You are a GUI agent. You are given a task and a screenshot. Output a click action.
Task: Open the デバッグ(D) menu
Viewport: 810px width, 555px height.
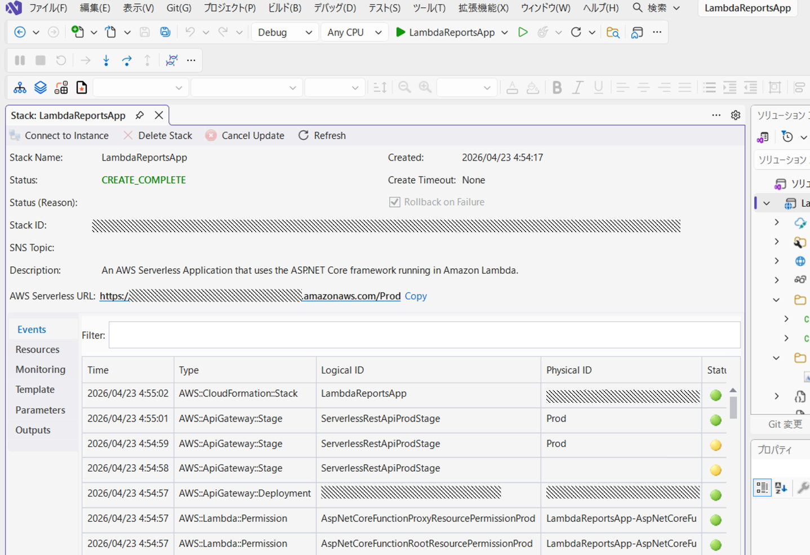335,8
